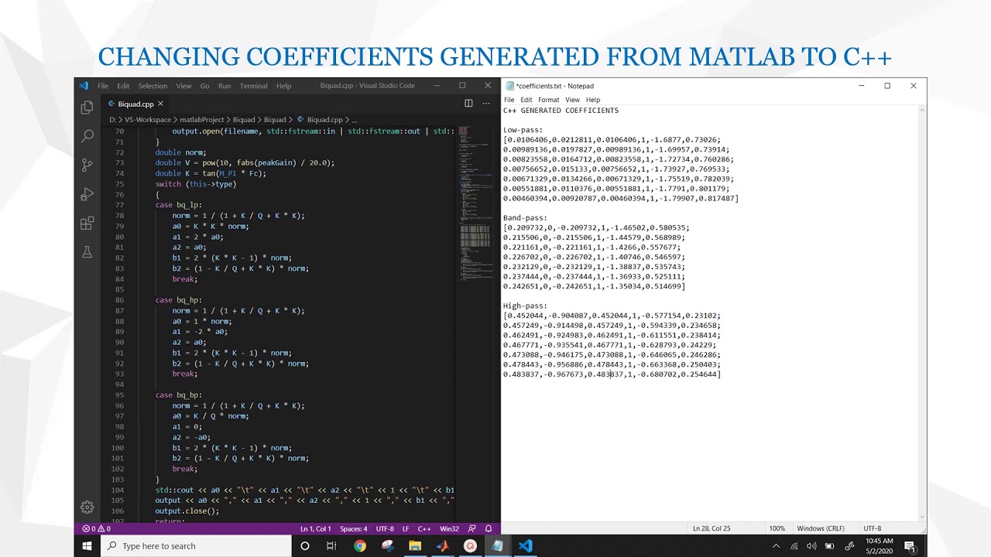The width and height of the screenshot is (991, 557).
Task: Close the Biquad.cpp editor tab
Action: click(x=160, y=104)
